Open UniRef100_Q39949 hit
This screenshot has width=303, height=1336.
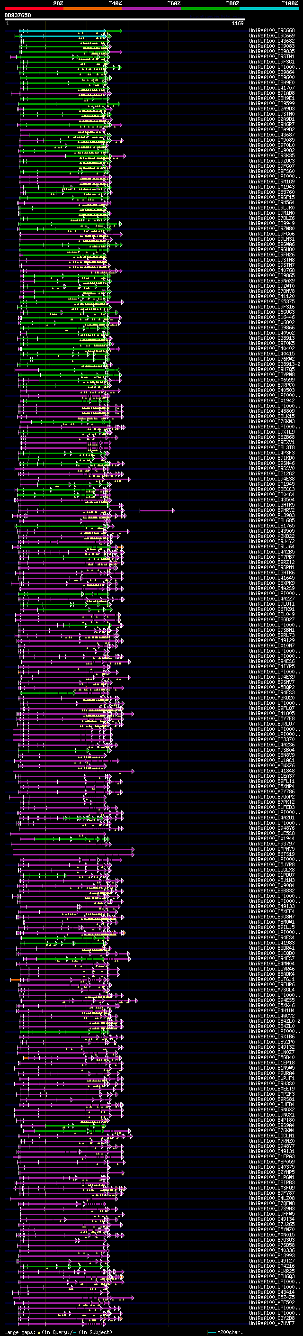(272, 224)
